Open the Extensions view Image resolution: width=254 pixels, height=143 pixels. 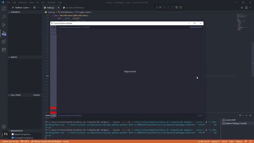pyautogui.click(x=4, y=42)
